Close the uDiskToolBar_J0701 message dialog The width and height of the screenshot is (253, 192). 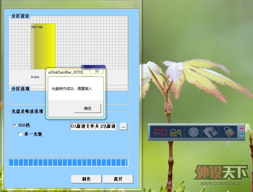[x=97, y=71]
